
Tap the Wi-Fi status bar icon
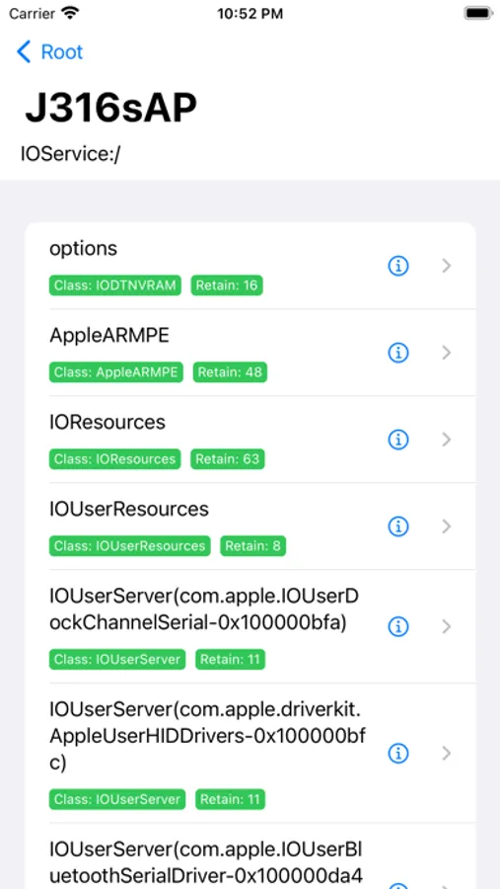click(x=70, y=14)
